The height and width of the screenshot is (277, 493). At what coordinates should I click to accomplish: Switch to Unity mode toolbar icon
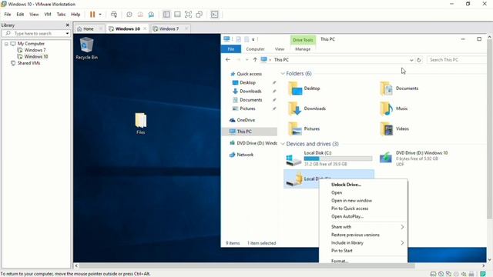pos(199,15)
